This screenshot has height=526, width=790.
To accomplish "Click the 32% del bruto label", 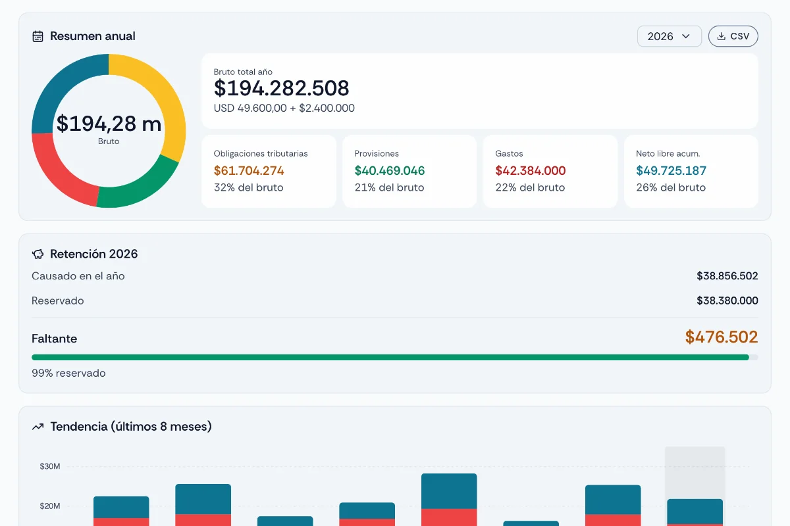I will pos(249,187).
